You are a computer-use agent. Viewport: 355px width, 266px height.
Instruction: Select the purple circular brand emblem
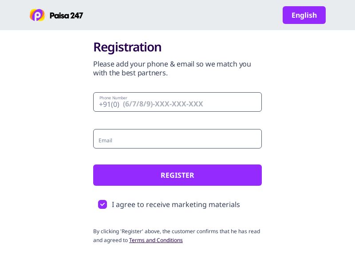[x=37, y=15]
